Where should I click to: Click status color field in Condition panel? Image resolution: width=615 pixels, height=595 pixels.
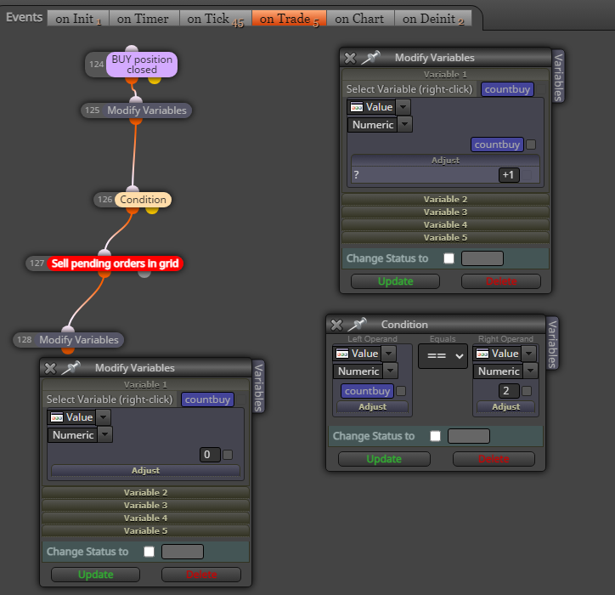[469, 436]
